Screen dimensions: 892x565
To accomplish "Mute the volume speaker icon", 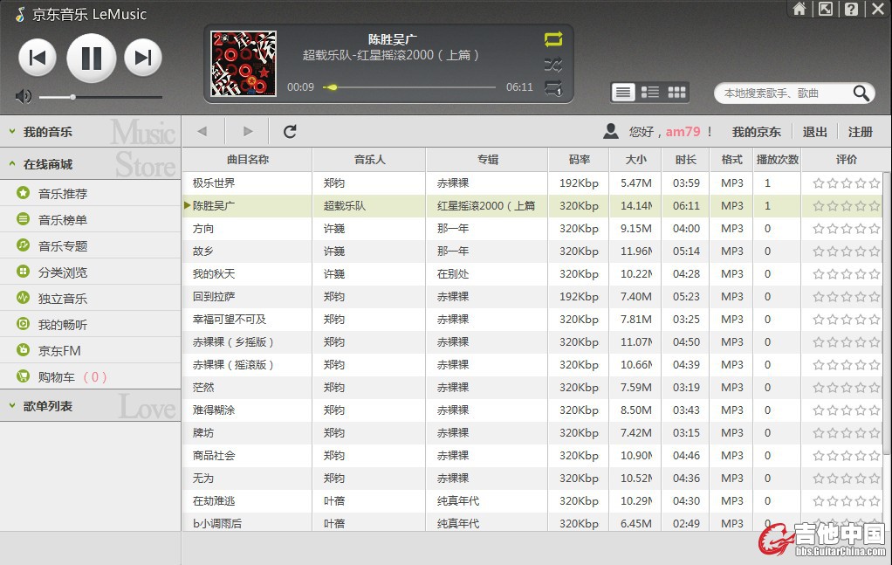I will 24,96.
